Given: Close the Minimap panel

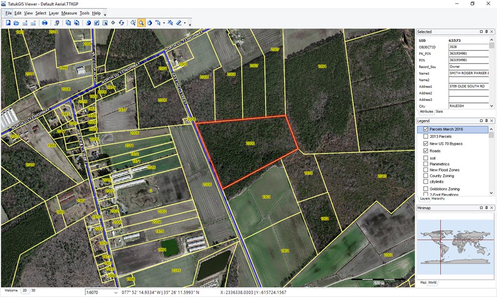Looking at the screenshot, I should pyautogui.click(x=492, y=208).
